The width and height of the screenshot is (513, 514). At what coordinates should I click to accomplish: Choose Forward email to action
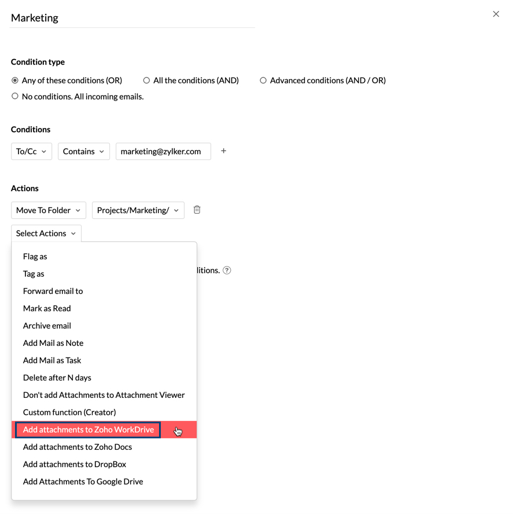(104, 291)
